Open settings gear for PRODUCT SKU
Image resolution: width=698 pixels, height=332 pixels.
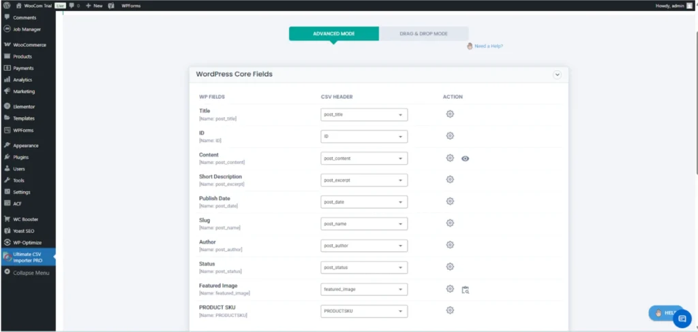450,310
